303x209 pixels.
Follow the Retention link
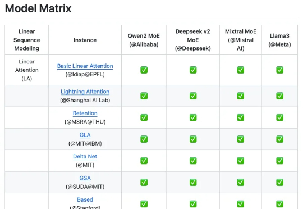coord(85,113)
